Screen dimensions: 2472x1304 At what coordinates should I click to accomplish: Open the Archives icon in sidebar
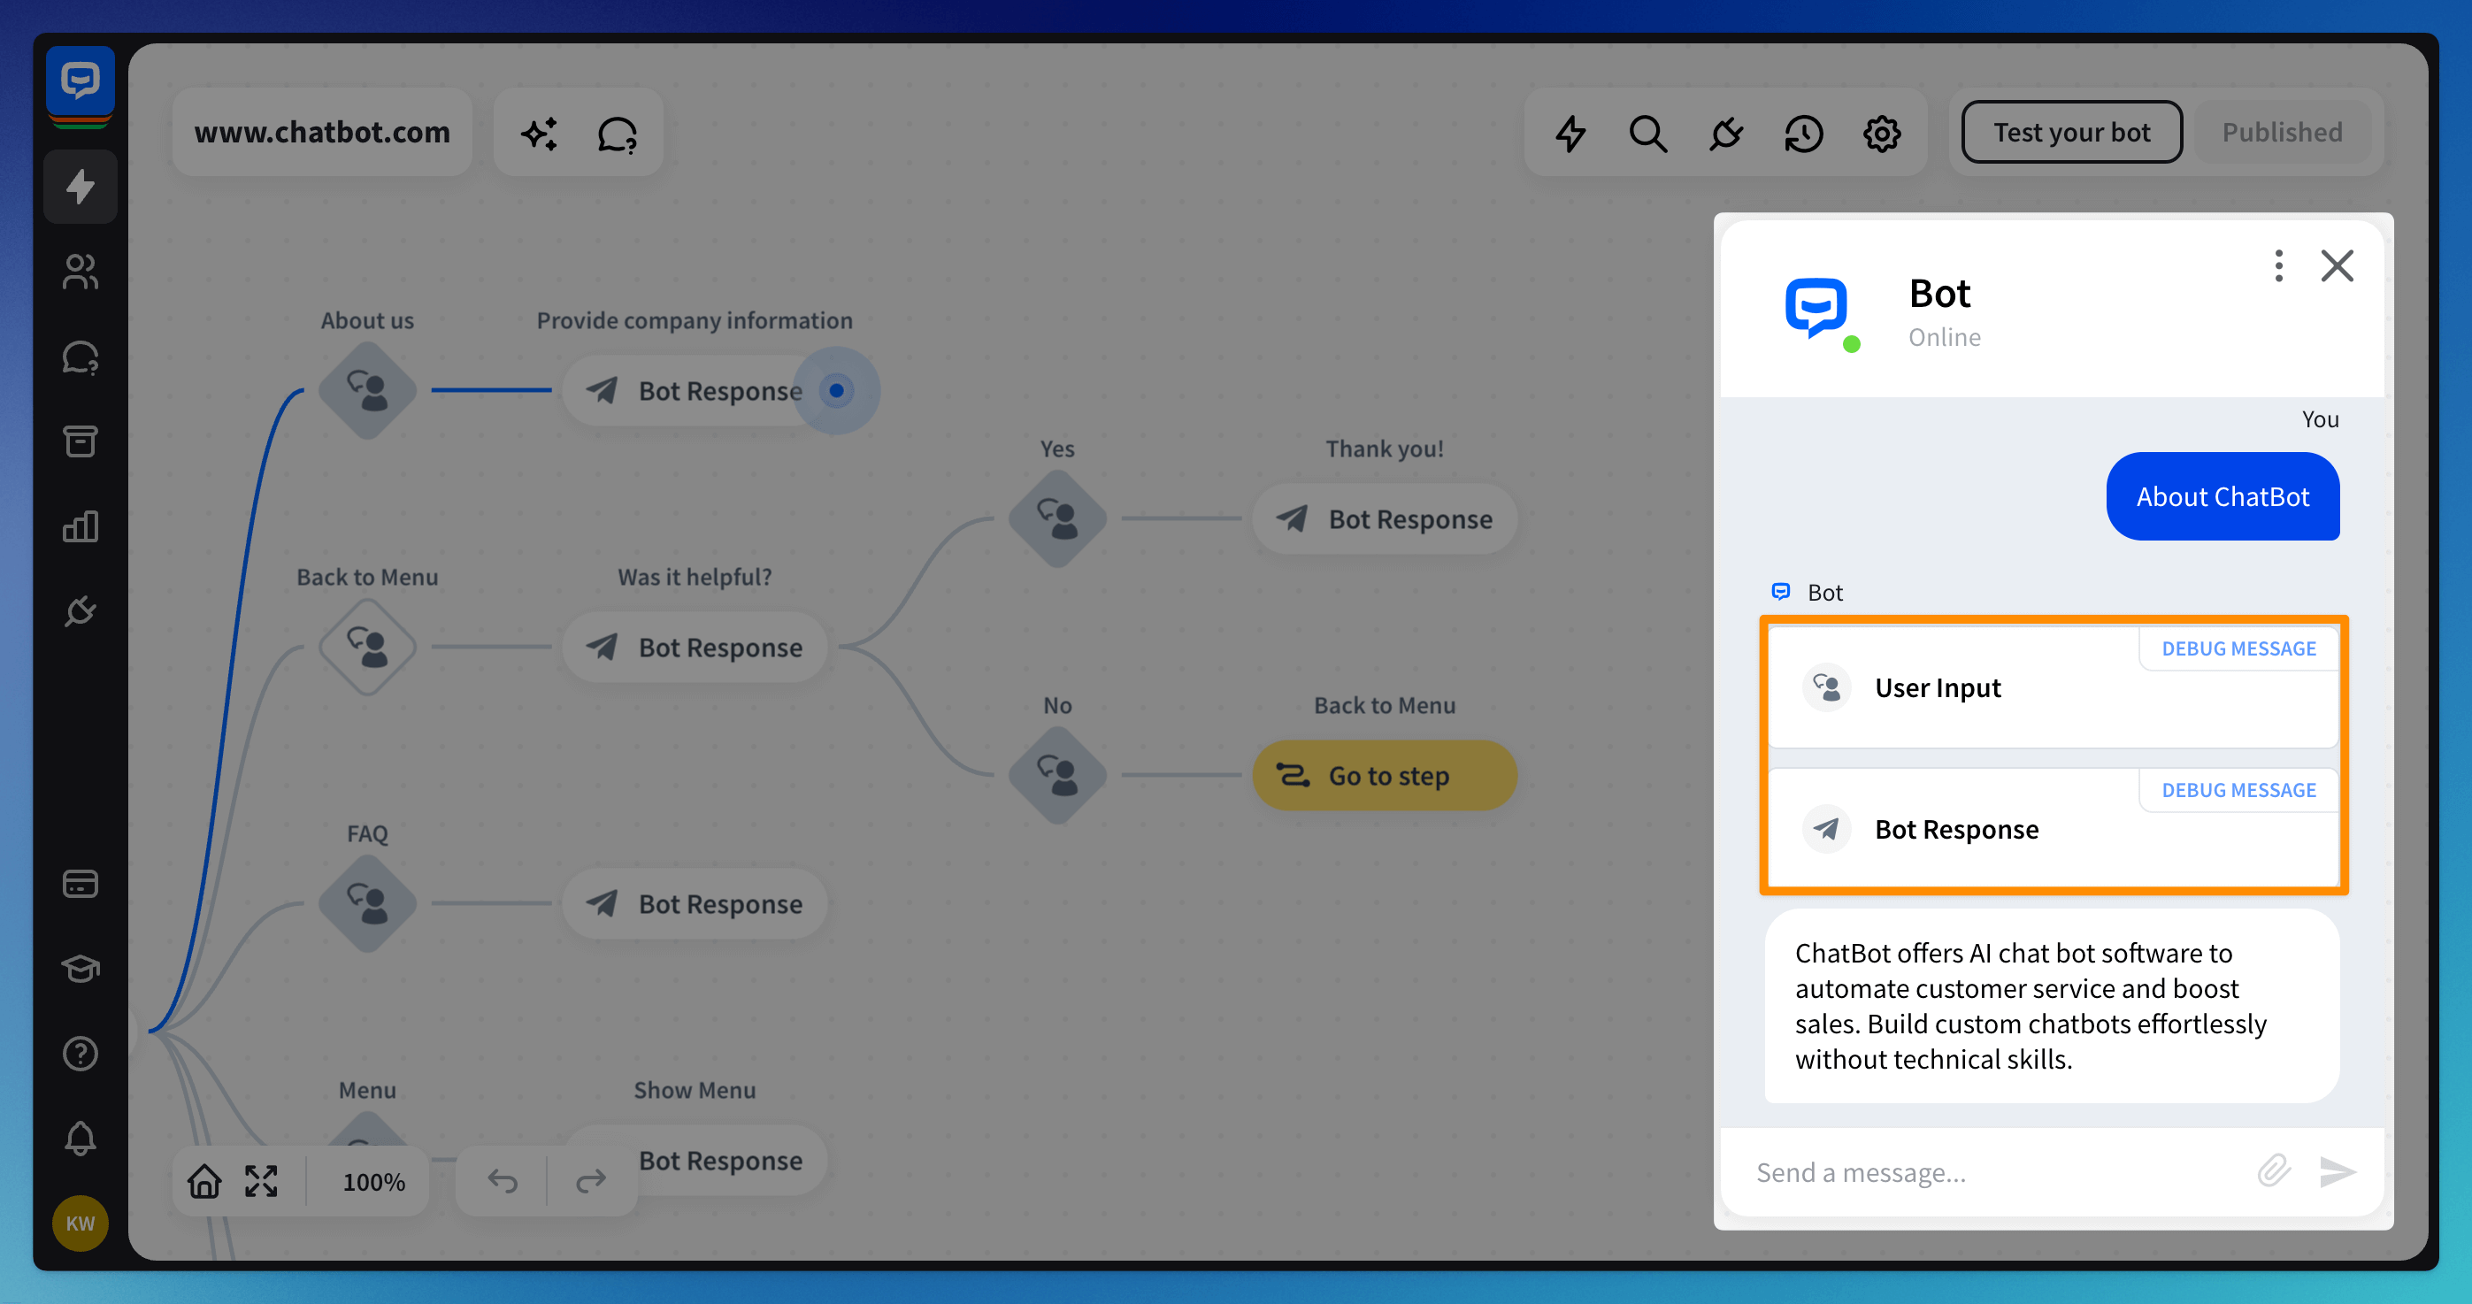point(80,441)
